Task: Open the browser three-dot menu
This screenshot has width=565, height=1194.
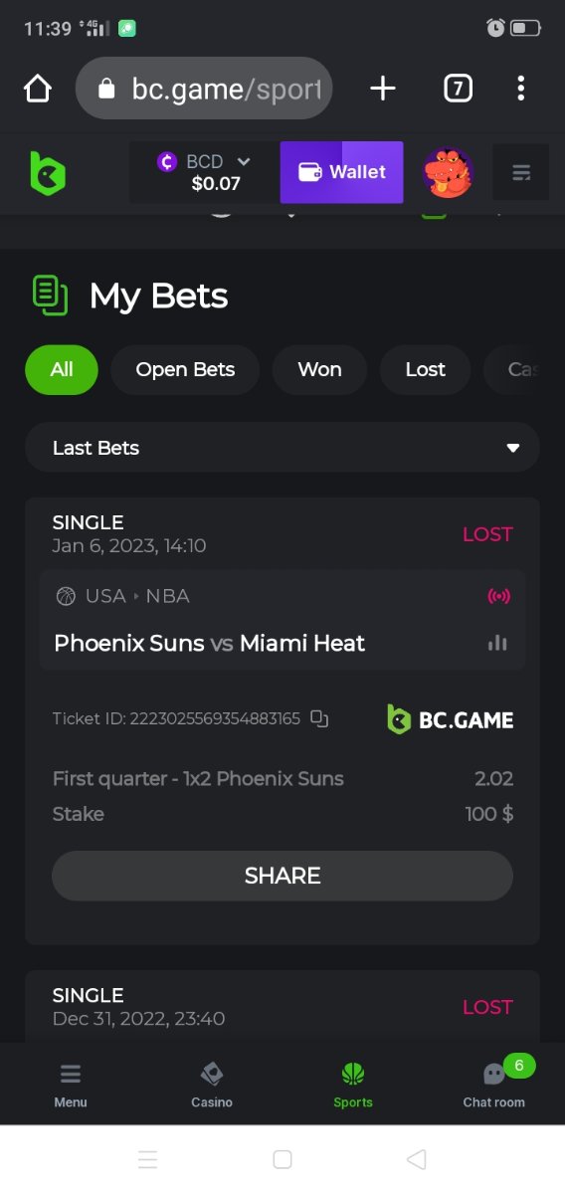Action: coord(521,89)
